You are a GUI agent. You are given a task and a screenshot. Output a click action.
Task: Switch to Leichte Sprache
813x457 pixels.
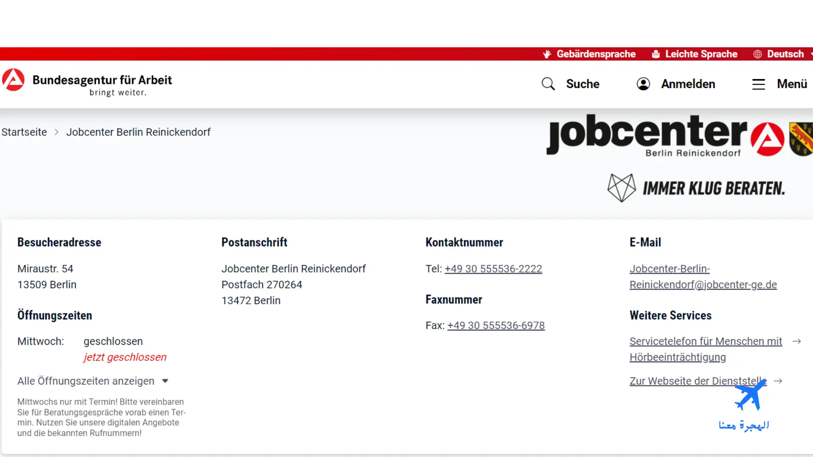click(701, 54)
